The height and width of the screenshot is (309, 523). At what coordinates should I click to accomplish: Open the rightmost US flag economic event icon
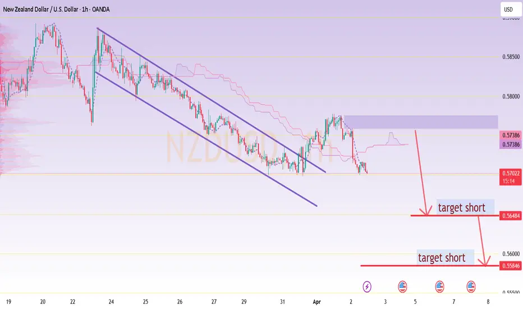pos(471,287)
